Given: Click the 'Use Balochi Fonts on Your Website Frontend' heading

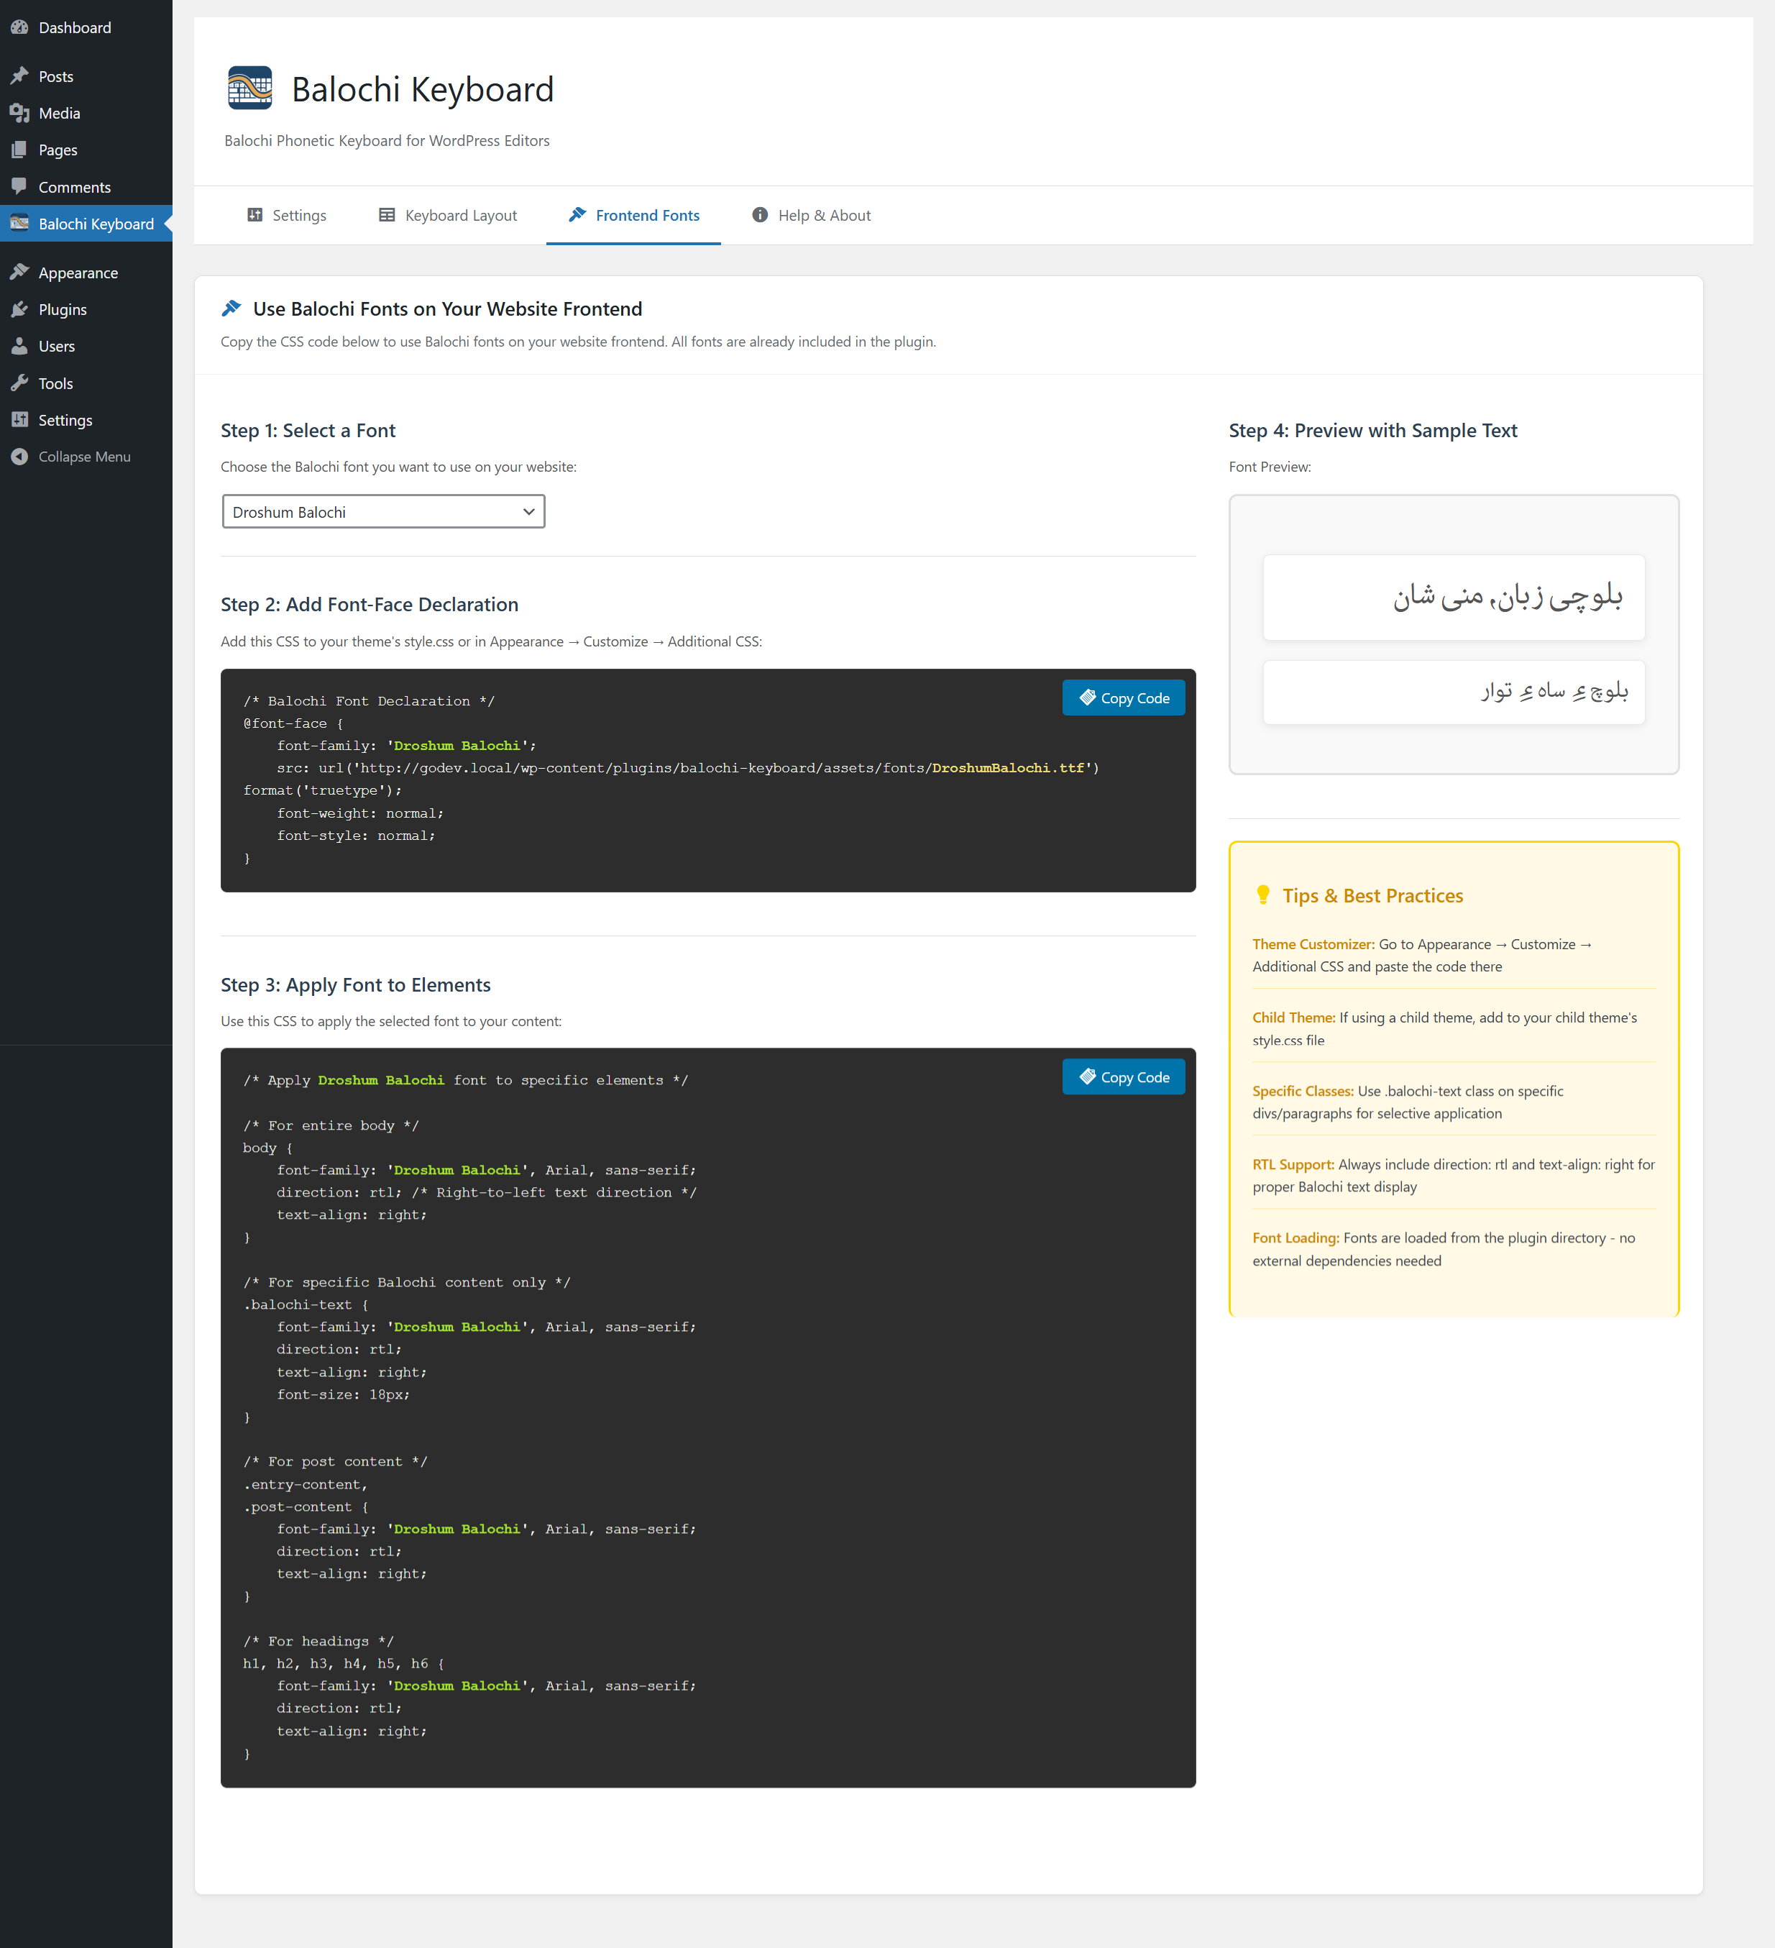Looking at the screenshot, I should click(x=447, y=308).
